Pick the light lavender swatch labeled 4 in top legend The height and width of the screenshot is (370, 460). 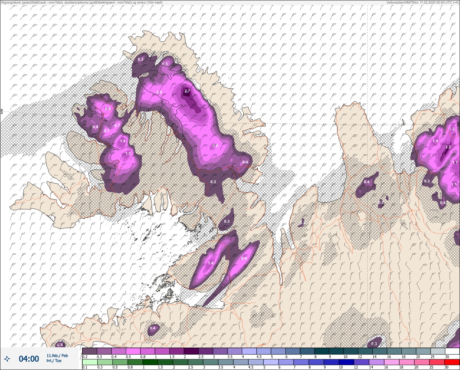click(249, 351)
